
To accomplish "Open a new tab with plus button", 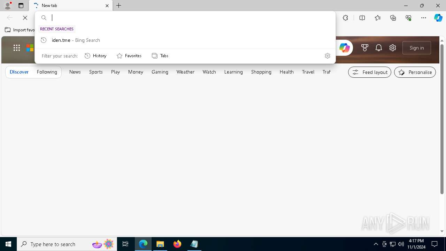I will pos(119,6).
